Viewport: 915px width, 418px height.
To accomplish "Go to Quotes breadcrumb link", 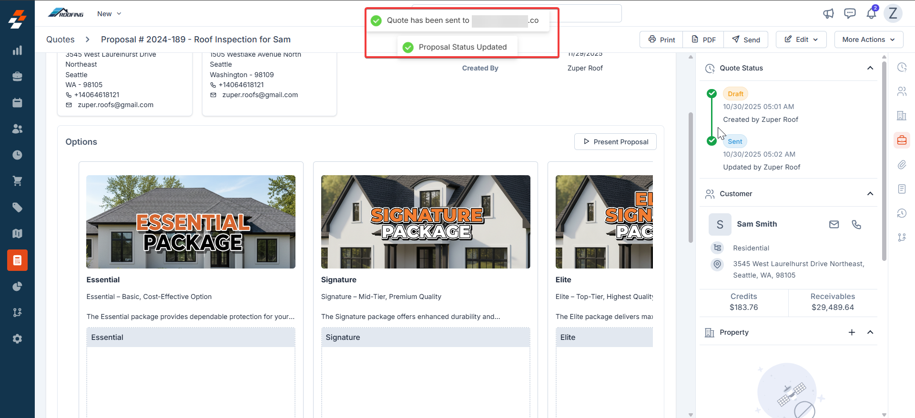I will tap(61, 40).
